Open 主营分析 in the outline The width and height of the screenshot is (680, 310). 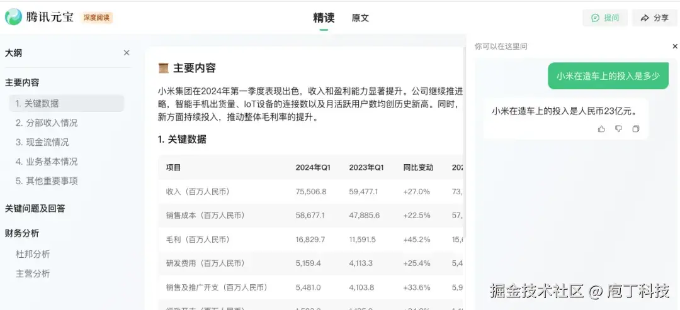click(33, 274)
